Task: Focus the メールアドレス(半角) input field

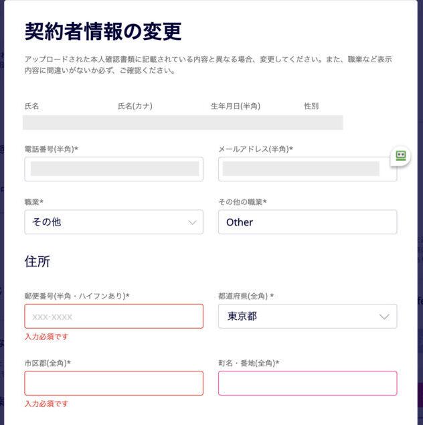Action: 308,169
